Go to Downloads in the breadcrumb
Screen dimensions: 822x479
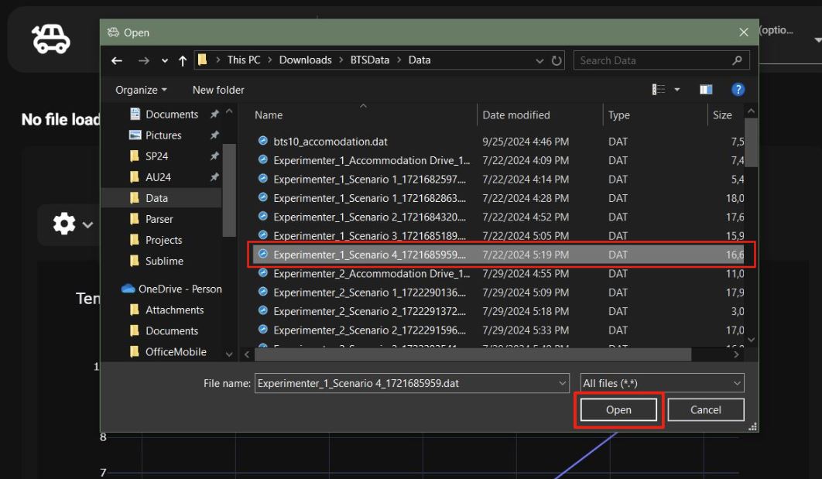[x=305, y=60]
